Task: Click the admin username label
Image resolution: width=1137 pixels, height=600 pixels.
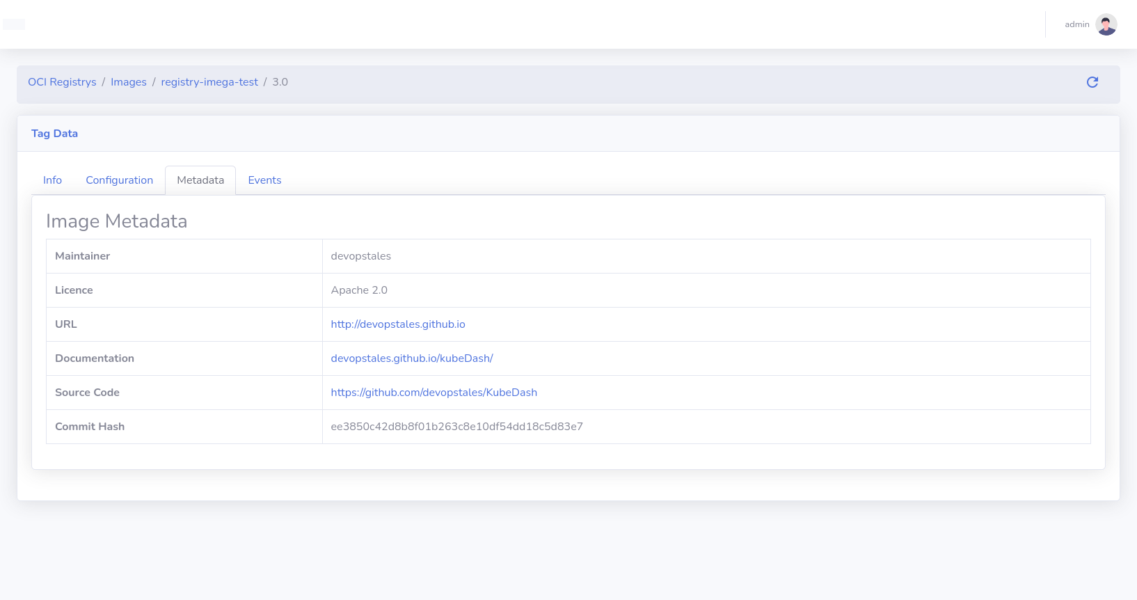Action: coord(1076,24)
